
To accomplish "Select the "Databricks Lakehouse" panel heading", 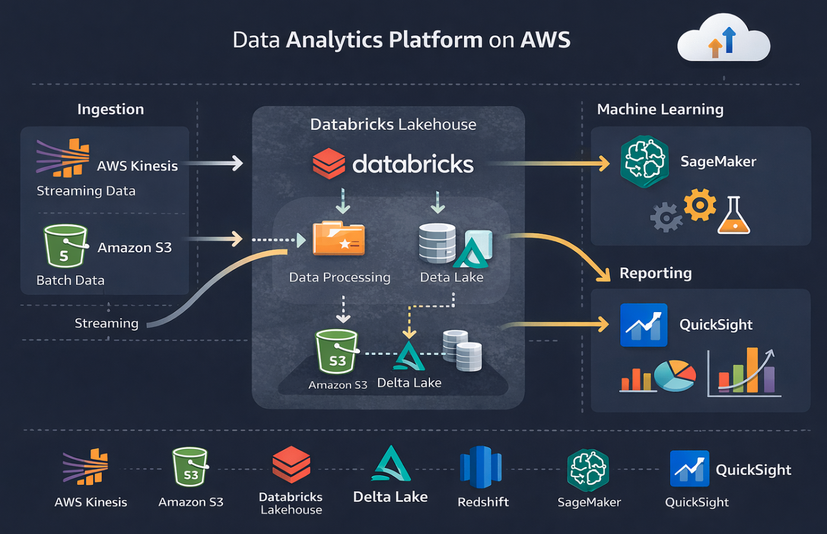I will pos(393,125).
